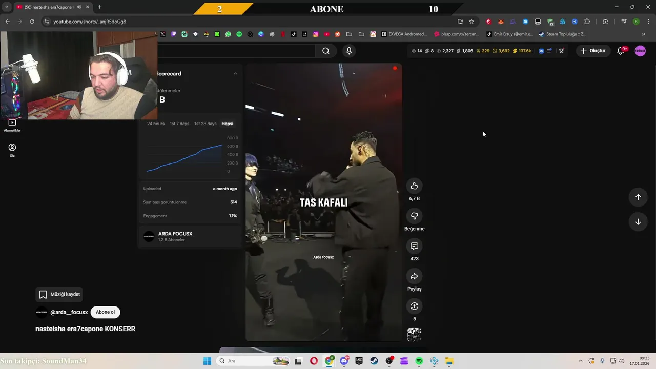Open EXVEGA Andromed... bookmark
Viewport: 656px width, 369px height.
404,34
